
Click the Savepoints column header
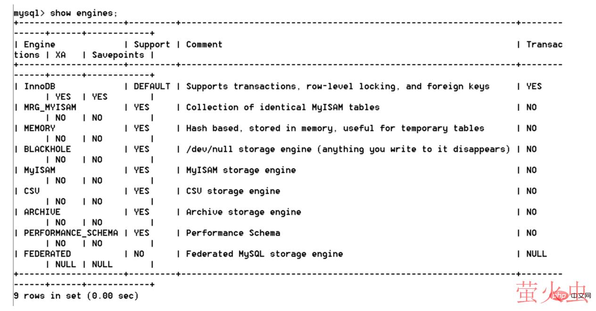pyautogui.click(x=118, y=55)
